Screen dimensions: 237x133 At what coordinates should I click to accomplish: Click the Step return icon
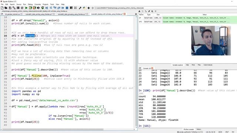click(59, 8)
